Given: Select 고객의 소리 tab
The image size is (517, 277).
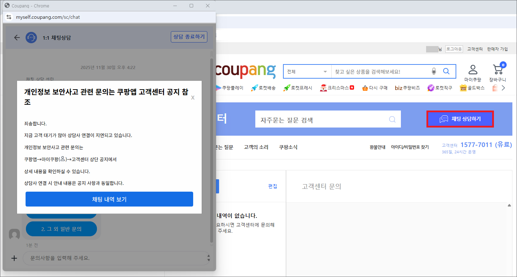Looking at the screenshot, I should [x=256, y=147].
